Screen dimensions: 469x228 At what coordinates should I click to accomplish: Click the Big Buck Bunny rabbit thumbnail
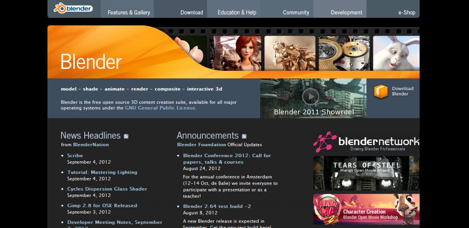[x=396, y=53]
